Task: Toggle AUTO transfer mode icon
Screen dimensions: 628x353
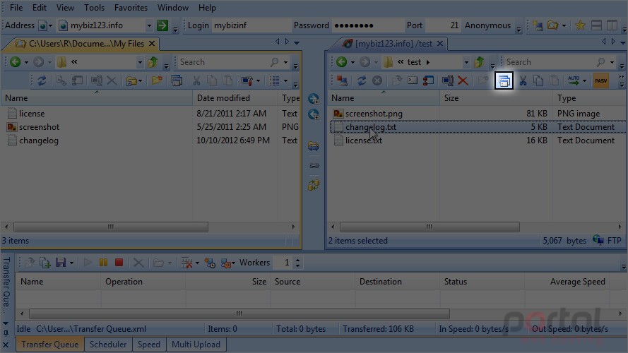Action: [x=574, y=81]
